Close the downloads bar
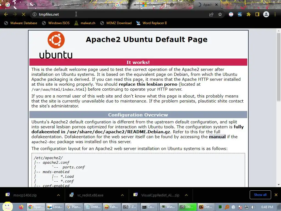The image size is (281, 211). pyautogui.click(x=276, y=195)
